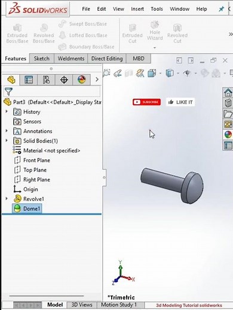The height and width of the screenshot is (310, 233).
Task: Open SOLIDWORKS Resources home icon in task pane
Action: click(228, 92)
